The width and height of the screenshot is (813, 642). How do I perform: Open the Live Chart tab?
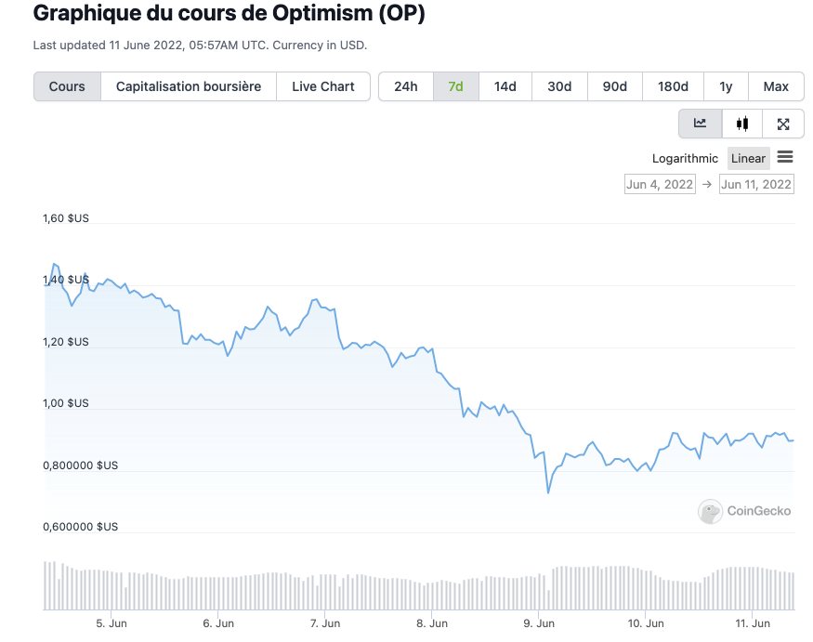(323, 86)
